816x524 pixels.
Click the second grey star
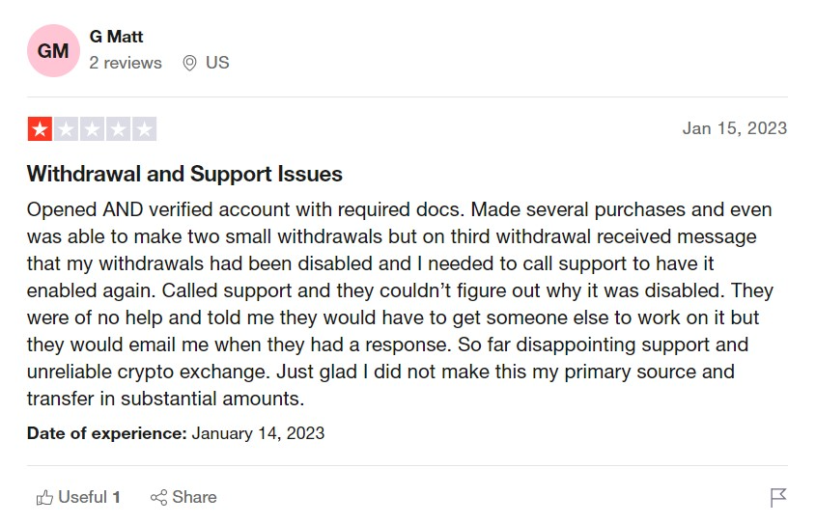pyautogui.click(x=66, y=129)
